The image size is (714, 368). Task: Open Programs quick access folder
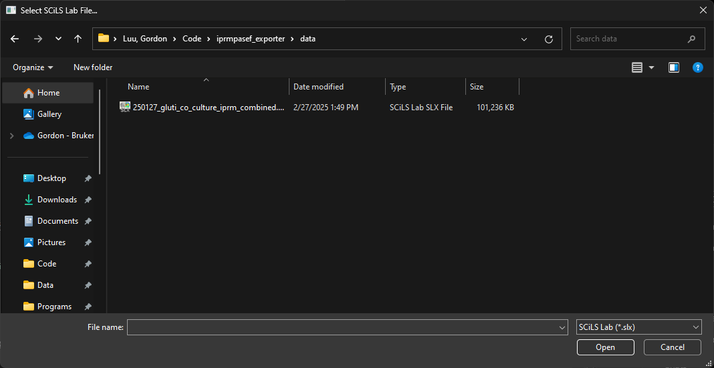pyautogui.click(x=54, y=307)
